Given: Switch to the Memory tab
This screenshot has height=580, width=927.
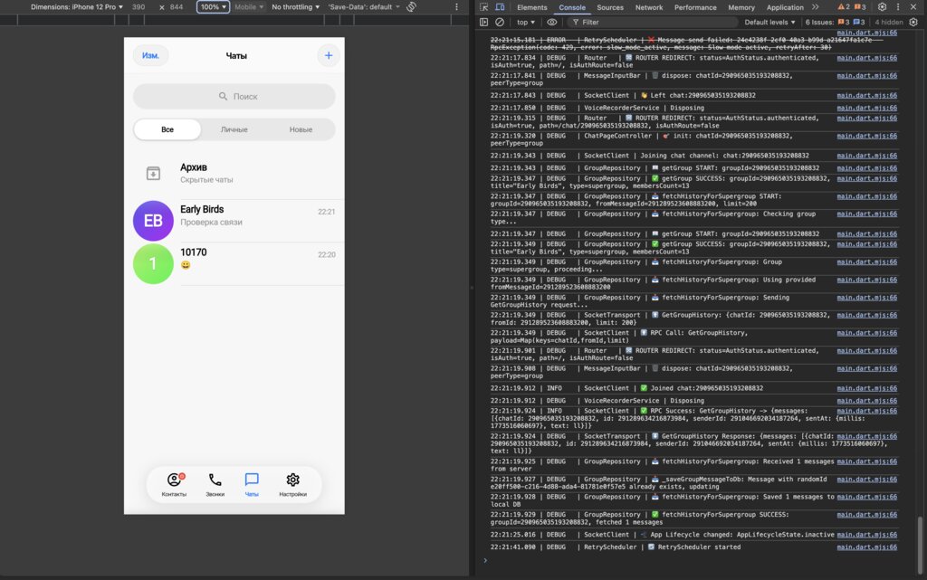Looking at the screenshot, I should coord(741,7).
